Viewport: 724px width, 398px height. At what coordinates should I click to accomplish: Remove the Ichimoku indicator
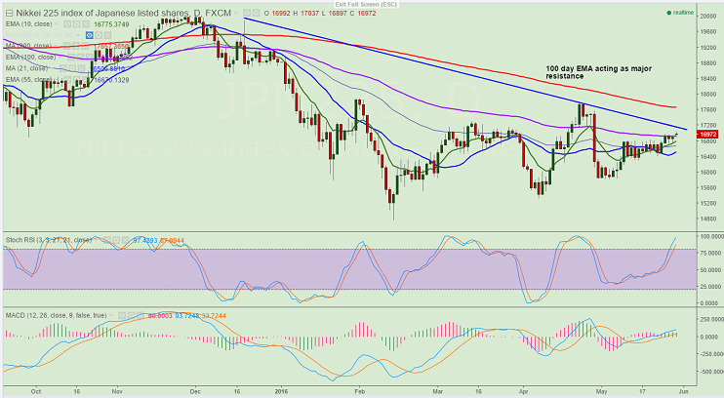[x=107, y=35]
